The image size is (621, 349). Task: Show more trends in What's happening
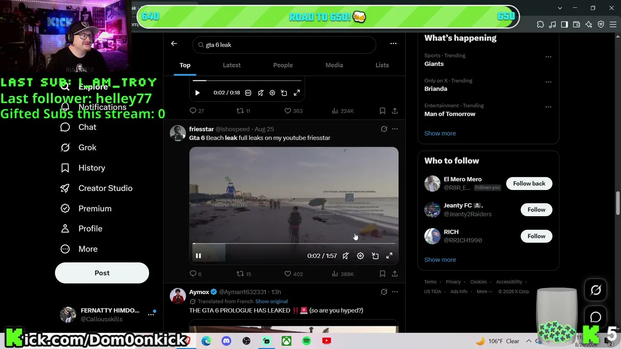[x=440, y=133]
